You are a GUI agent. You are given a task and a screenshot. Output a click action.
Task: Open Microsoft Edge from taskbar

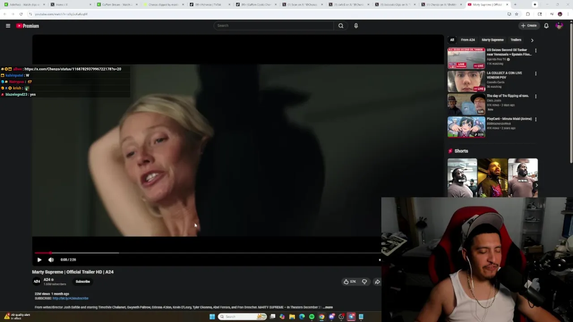302,317
